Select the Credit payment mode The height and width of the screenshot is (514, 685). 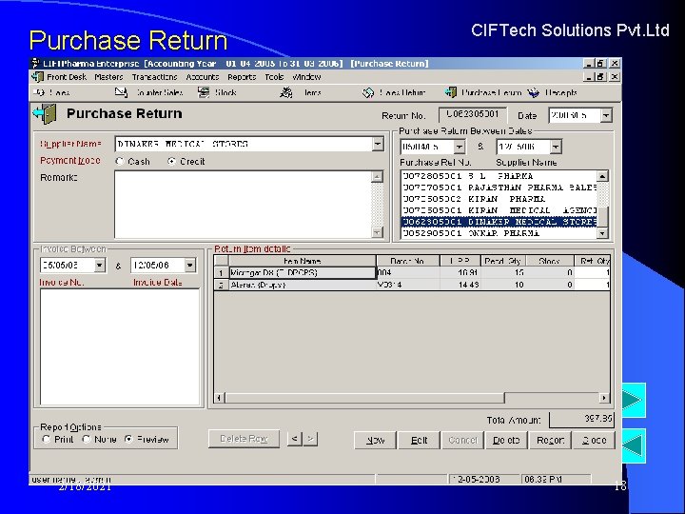171,161
